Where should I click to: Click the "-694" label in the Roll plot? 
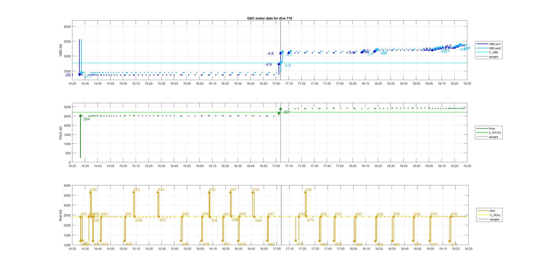coord(258,220)
